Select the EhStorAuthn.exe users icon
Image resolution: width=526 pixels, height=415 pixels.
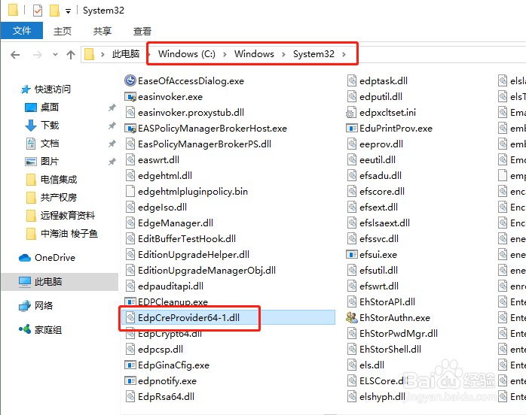pos(352,317)
